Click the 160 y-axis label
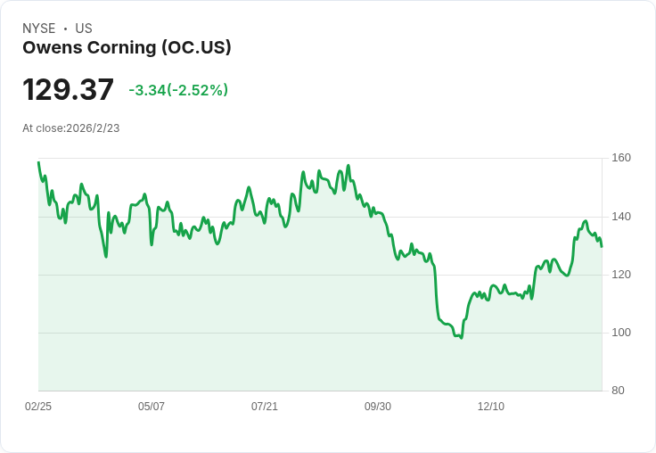This screenshot has height=453, width=656. [621, 158]
